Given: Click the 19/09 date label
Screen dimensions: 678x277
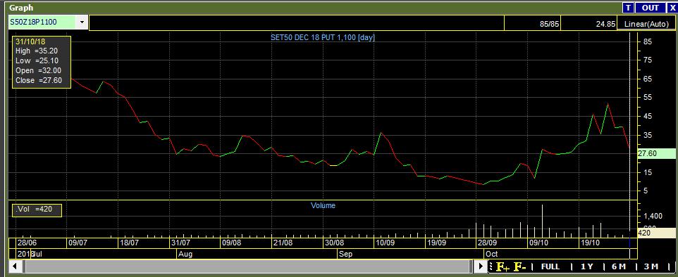Looking at the screenshot, I should pos(436,243).
